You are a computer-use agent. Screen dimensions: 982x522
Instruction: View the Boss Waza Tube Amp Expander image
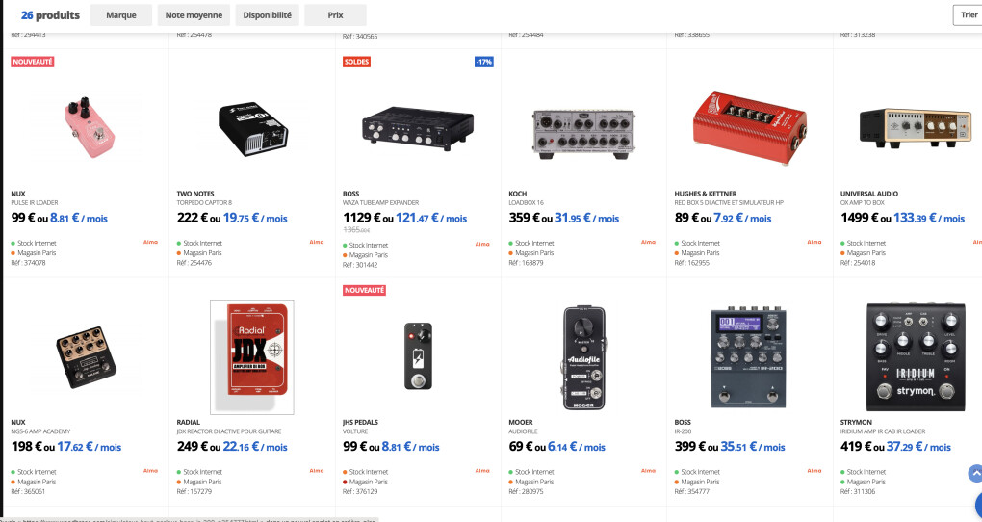tap(418, 128)
